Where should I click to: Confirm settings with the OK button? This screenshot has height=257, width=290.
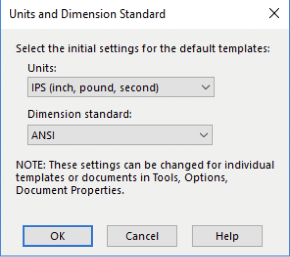[58, 236]
